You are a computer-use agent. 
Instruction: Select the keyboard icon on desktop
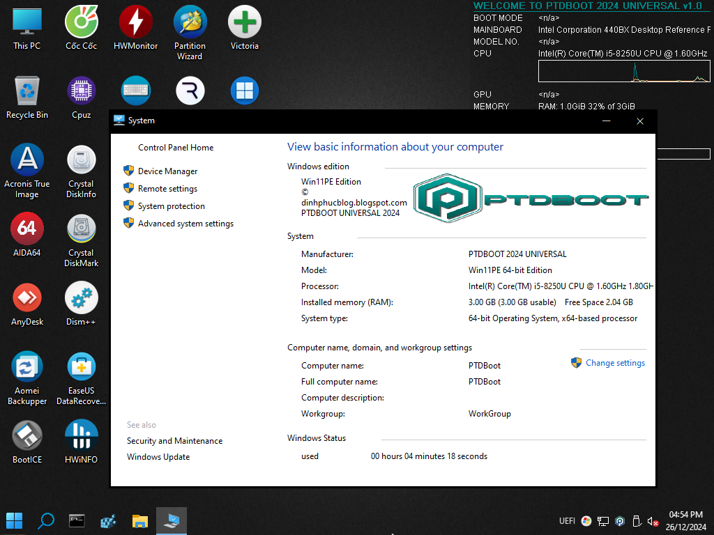(x=136, y=91)
